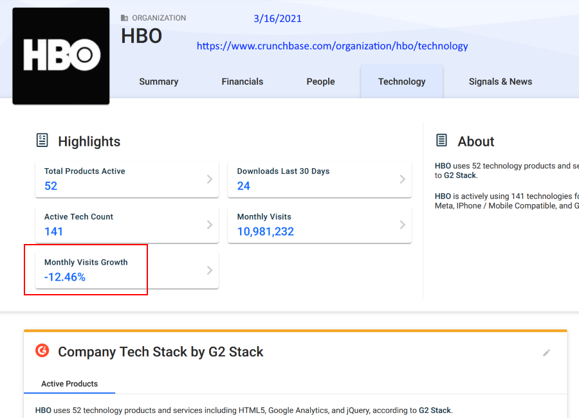Open the Signals & News tab

501,82
